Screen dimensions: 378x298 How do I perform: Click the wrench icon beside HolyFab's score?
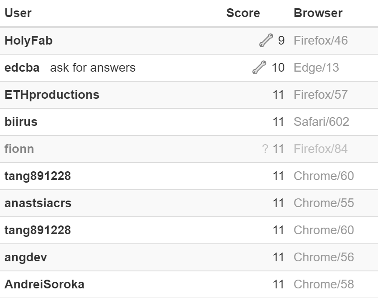266,40
